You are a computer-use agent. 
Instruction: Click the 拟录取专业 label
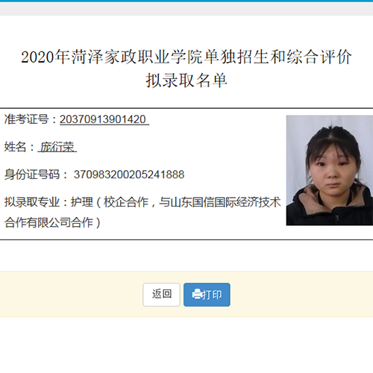[32, 202]
